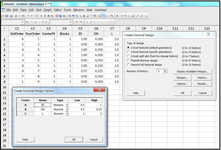Open the Tools menu

67,10
